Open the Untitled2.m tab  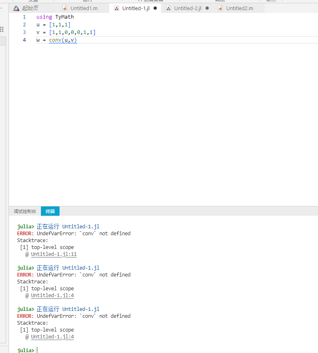[239, 9]
